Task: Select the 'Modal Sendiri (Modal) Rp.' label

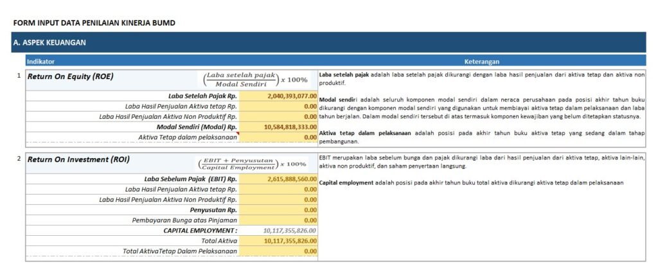Action: 197,127
